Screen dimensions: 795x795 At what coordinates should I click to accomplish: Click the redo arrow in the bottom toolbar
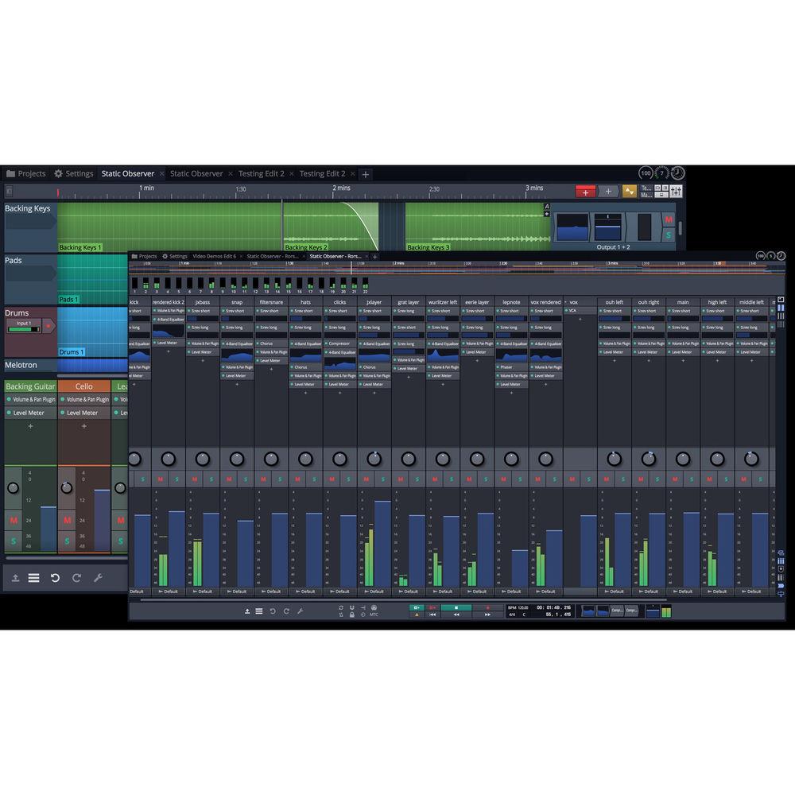pyautogui.click(x=286, y=610)
